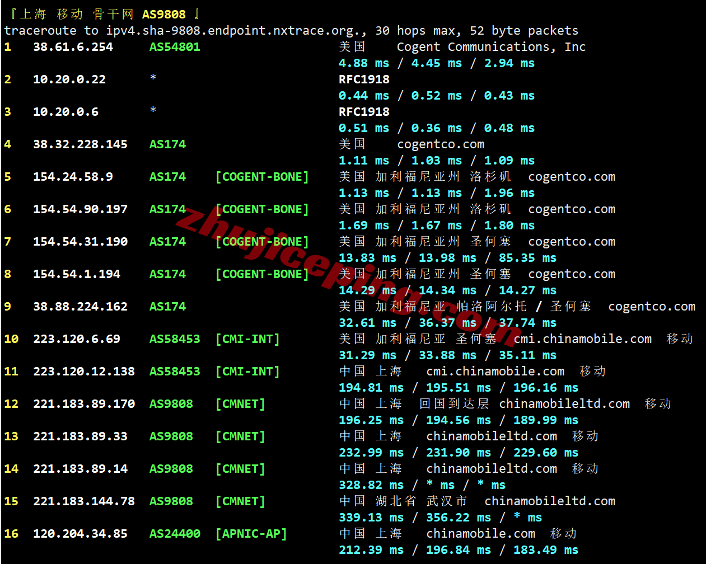
Task: Click the [CMNET] tag in the 221.183.89.170 row
Action: click(x=240, y=404)
